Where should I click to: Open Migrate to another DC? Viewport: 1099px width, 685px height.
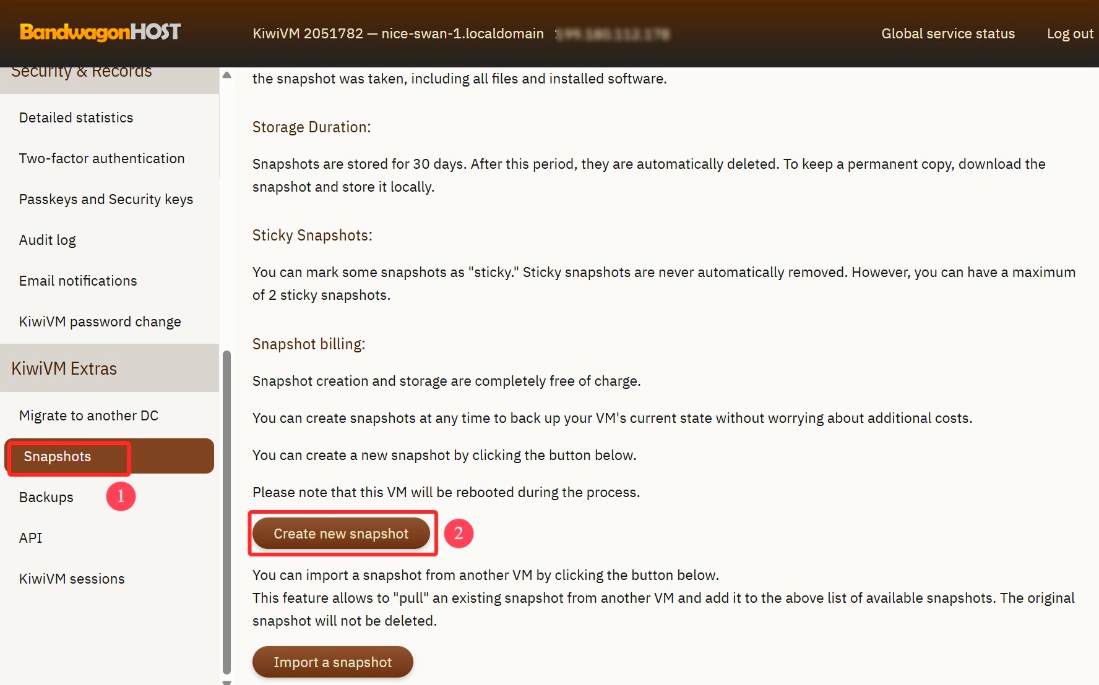(x=88, y=415)
